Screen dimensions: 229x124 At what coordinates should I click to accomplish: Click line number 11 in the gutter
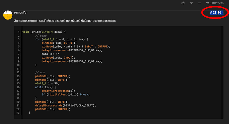[x=18, y=69]
